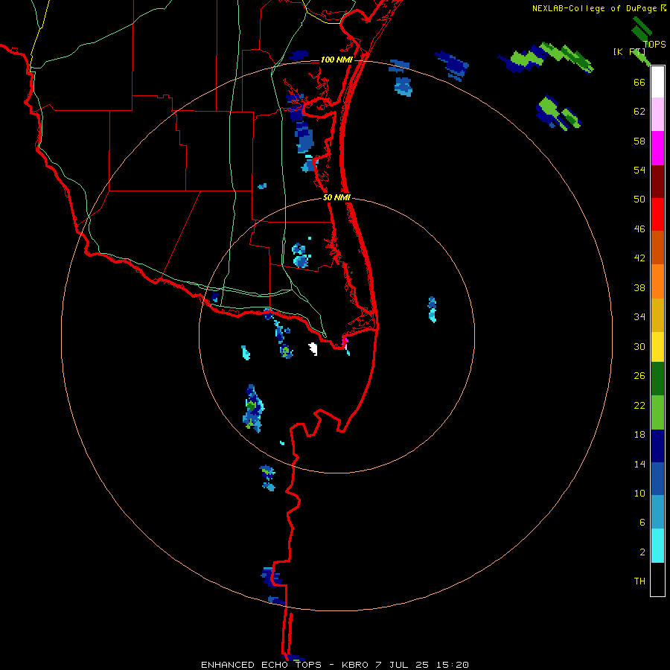Screen dimensions: 670x670
Task: Click the legend value 54
Action: point(639,170)
